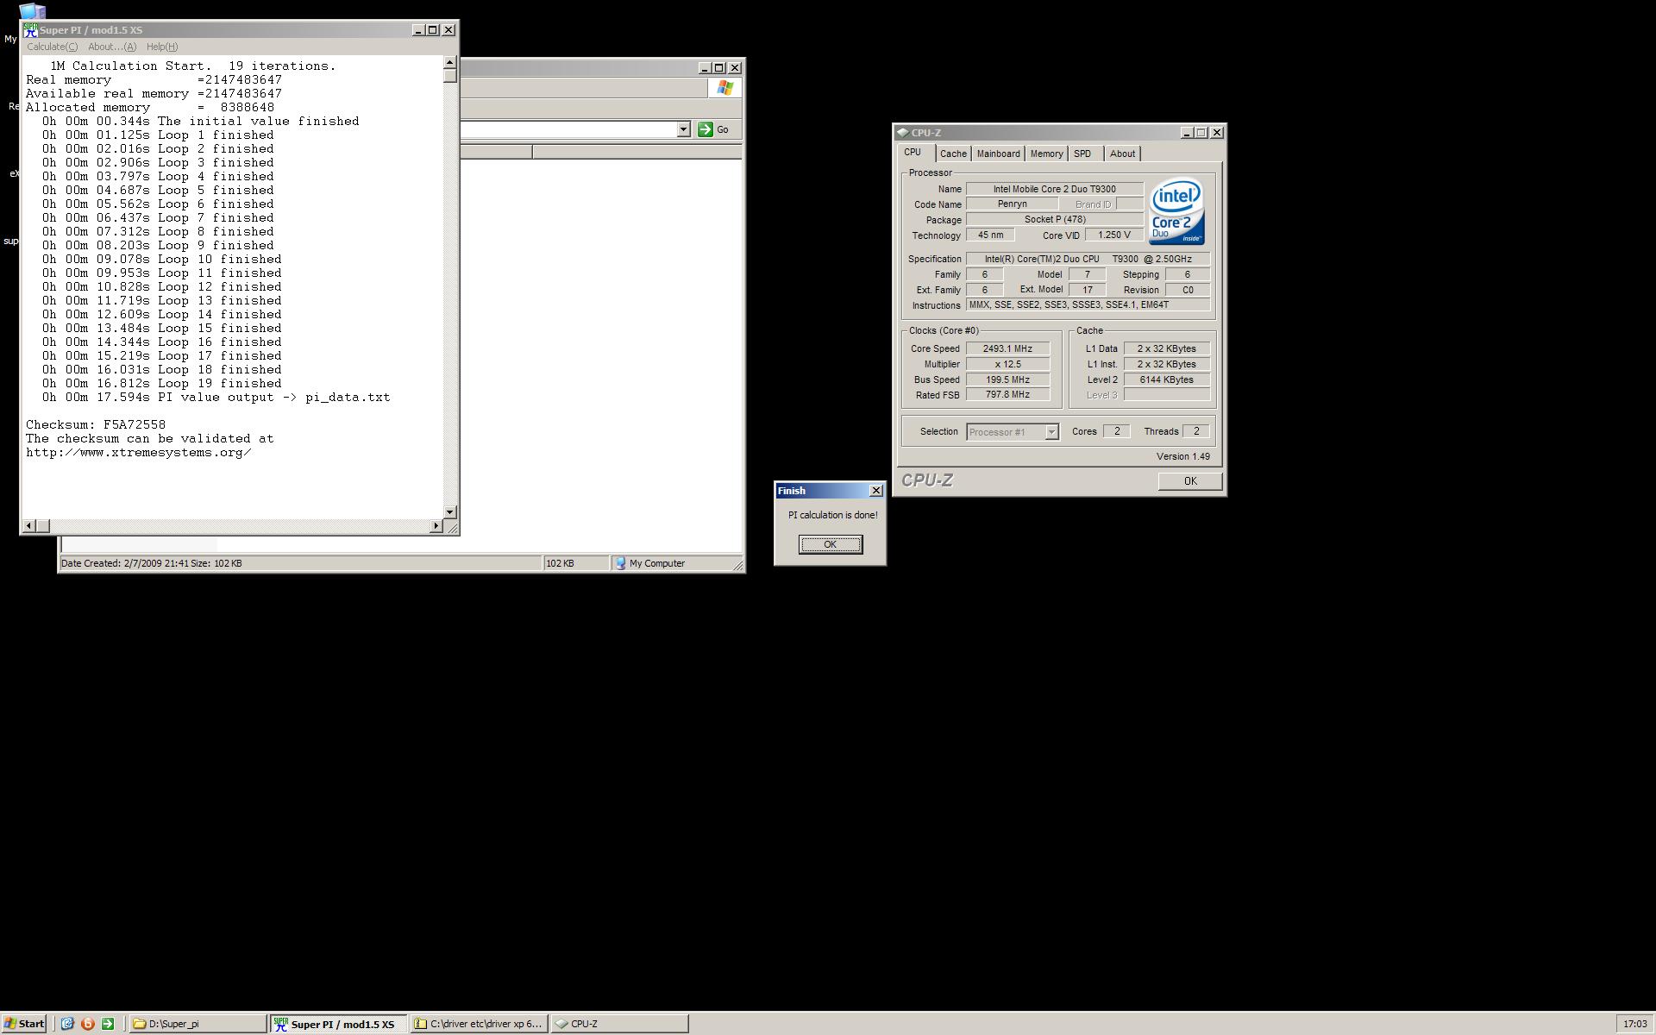Image resolution: width=1656 pixels, height=1035 pixels.
Task: Switch to D:\Super_pi taskbar button
Action: tap(198, 1024)
